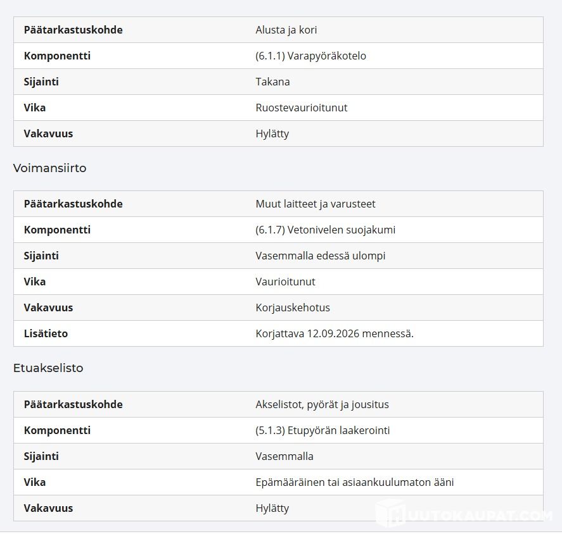Click Epämääräinen tai asiaankuulumaton ääni text
This screenshot has height=534, width=562.
pos(354,483)
